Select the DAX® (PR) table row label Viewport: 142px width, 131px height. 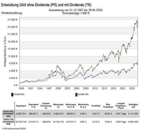(x=9, y=114)
